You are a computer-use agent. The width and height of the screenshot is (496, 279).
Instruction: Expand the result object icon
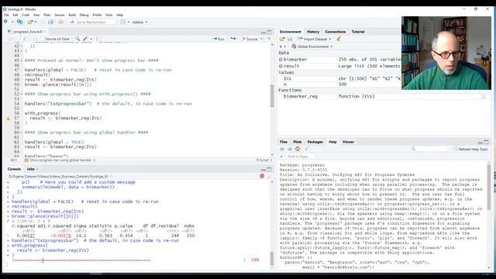[x=281, y=66]
